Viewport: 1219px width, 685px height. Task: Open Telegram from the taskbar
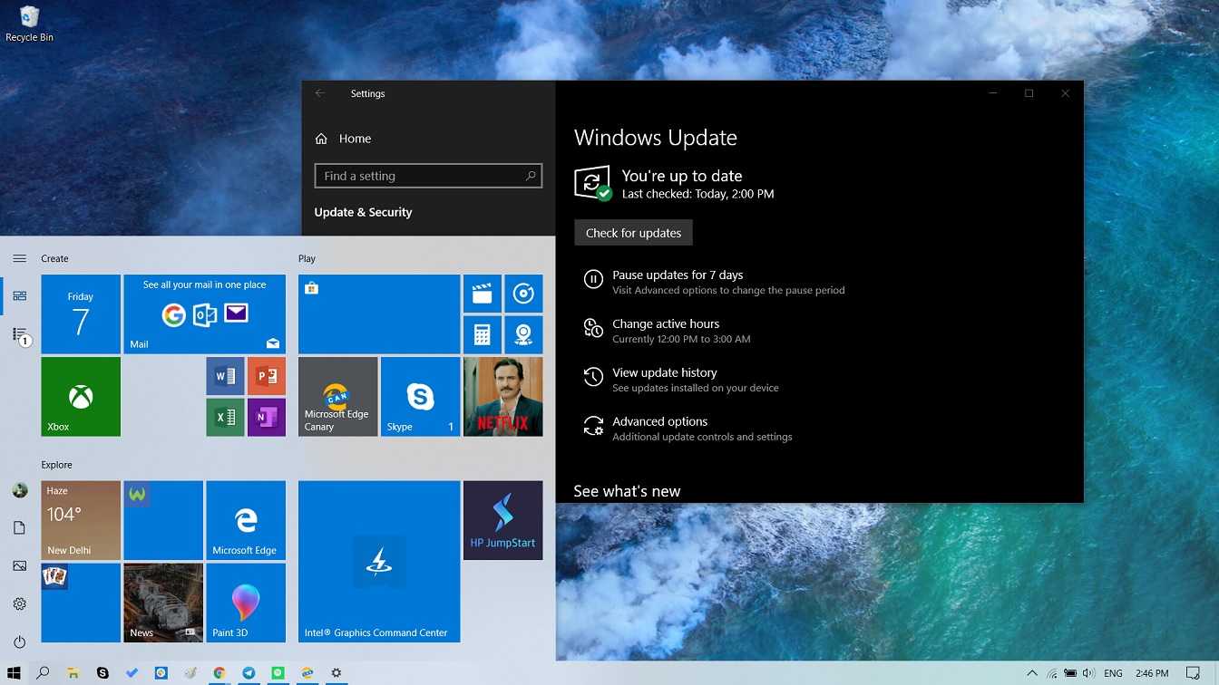248,673
